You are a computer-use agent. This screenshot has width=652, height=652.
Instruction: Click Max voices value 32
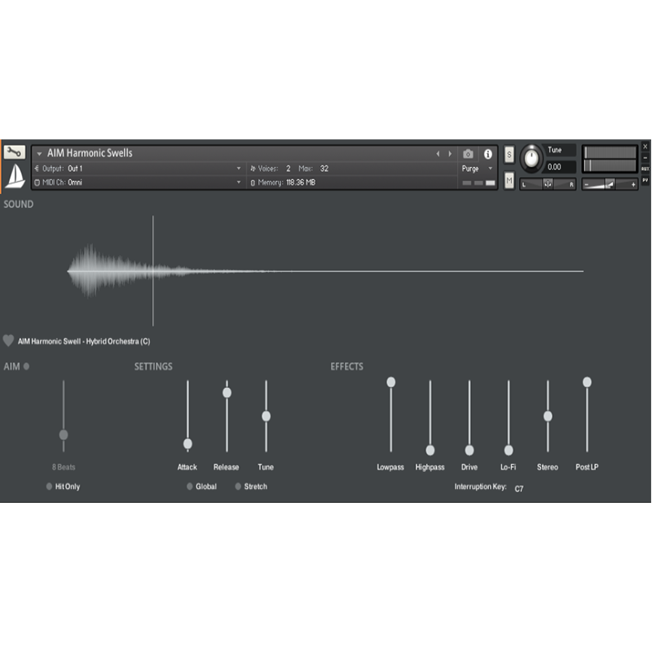[324, 169]
